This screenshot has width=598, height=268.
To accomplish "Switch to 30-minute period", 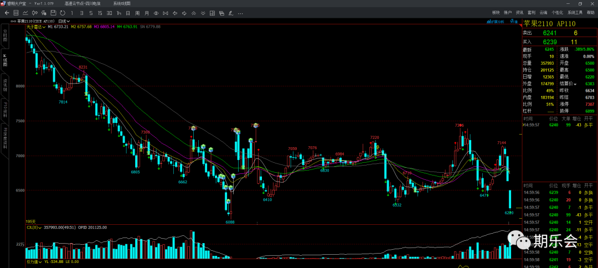I will point(109,13).
